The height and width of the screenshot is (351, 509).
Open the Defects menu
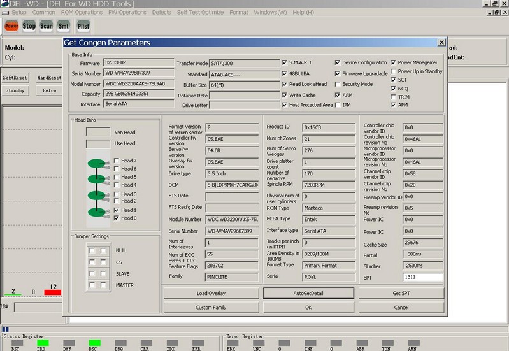click(x=161, y=12)
